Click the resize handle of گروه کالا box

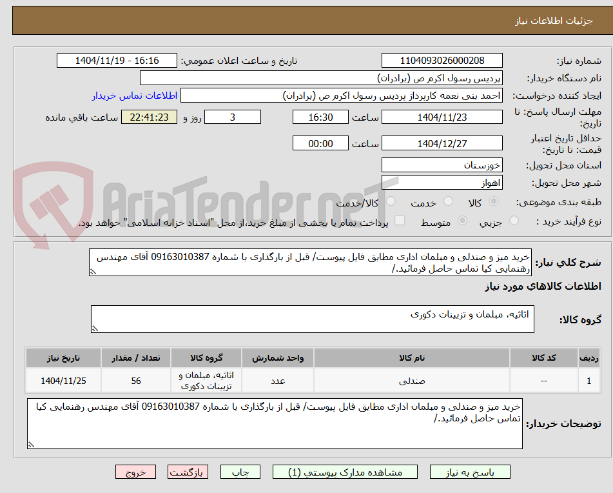click(x=95, y=328)
